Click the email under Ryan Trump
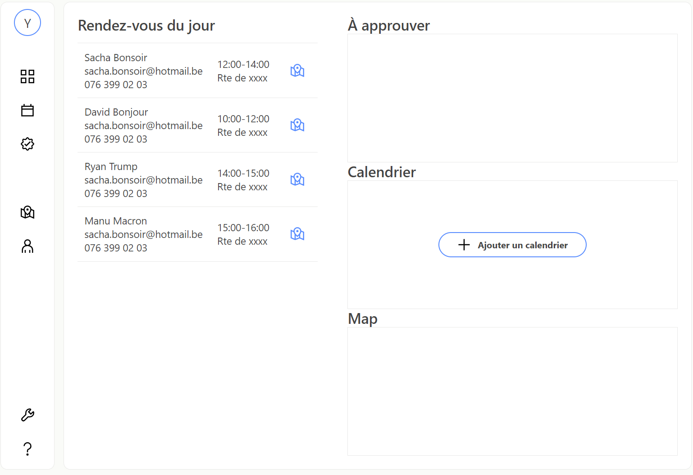 point(143,180)
